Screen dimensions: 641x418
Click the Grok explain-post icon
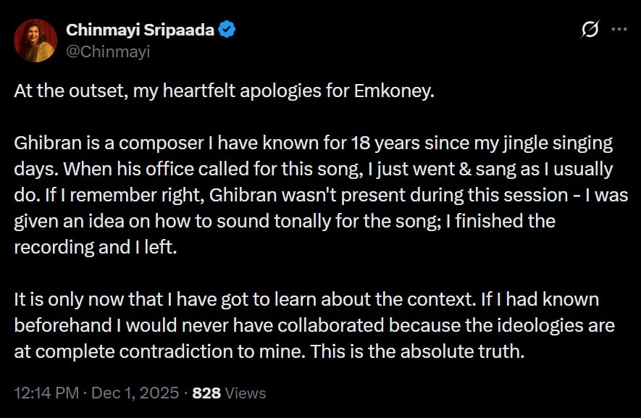coord(590,30)
